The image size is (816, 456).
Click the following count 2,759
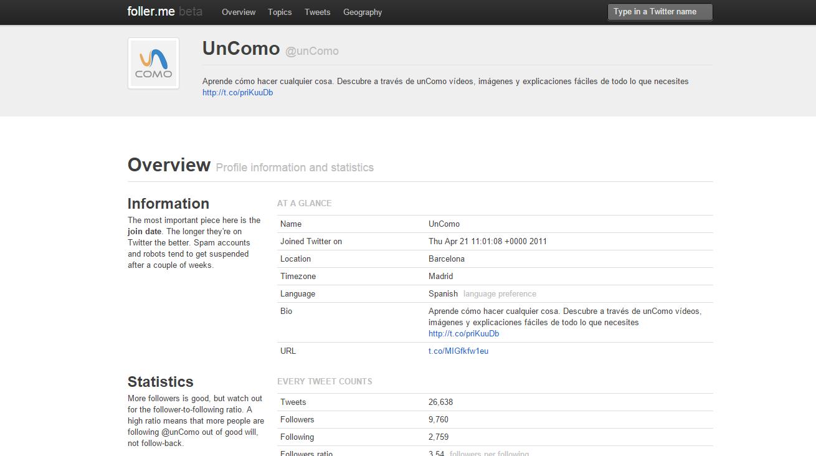click(438, 437)
